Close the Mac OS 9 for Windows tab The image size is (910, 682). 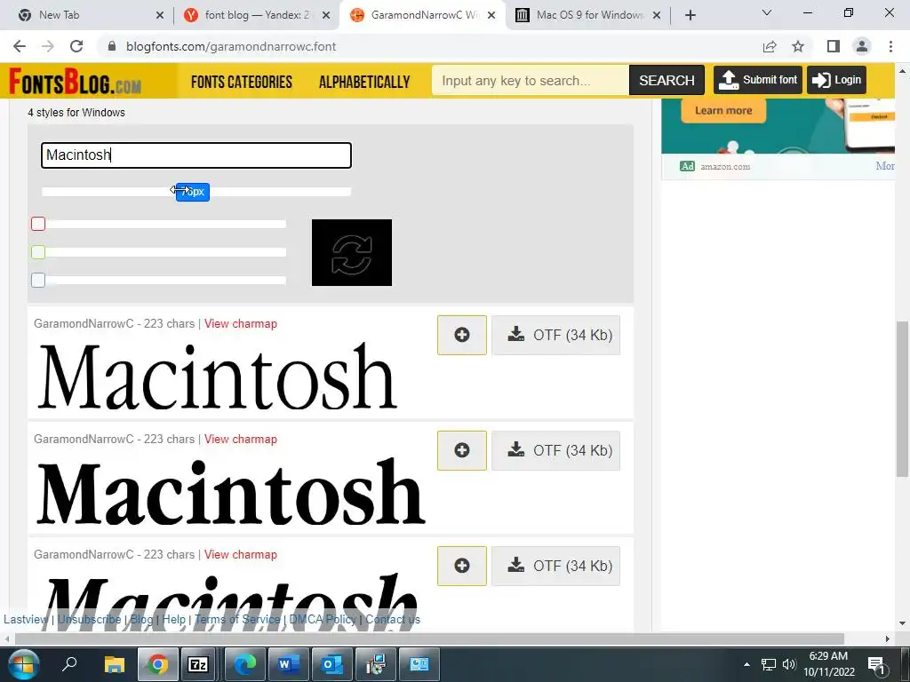(x=657, y=15)
